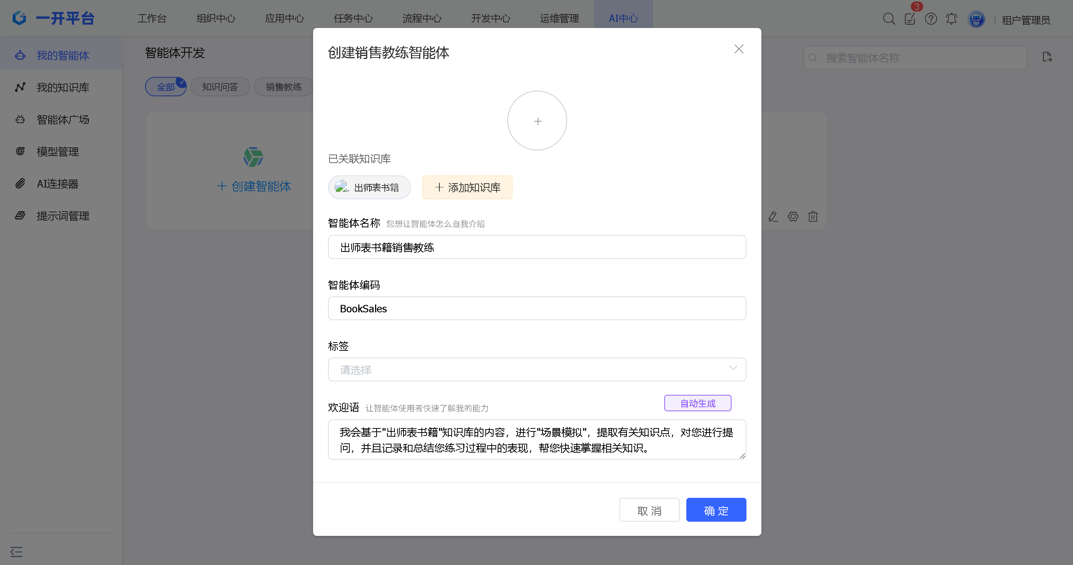Collapse the sidebar with bottom-left icon
1073x565 pixels.
pos(16,552)
